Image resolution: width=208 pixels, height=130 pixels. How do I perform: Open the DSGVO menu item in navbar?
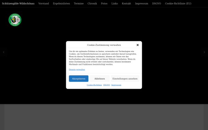(x=157, y=3)
